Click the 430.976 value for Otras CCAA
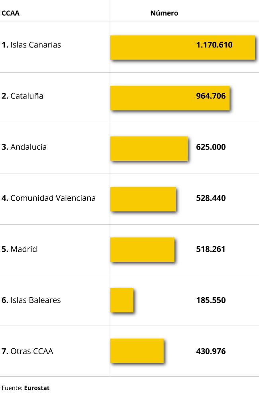This screenshot has height=399, width=259. [x=211, y=352]
